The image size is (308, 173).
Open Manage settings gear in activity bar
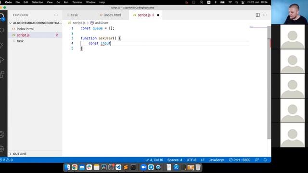click(x=2, y=149)
